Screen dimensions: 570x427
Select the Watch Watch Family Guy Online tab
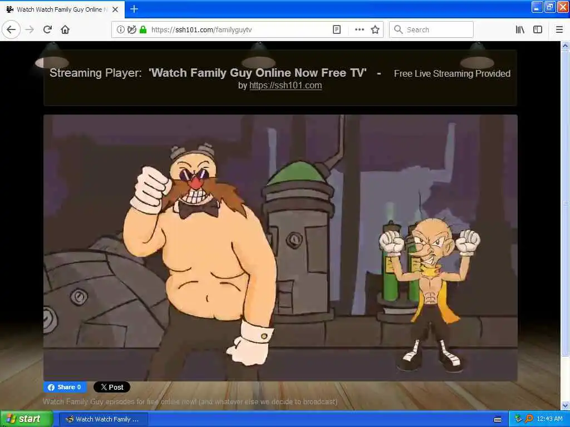point(62,9)
